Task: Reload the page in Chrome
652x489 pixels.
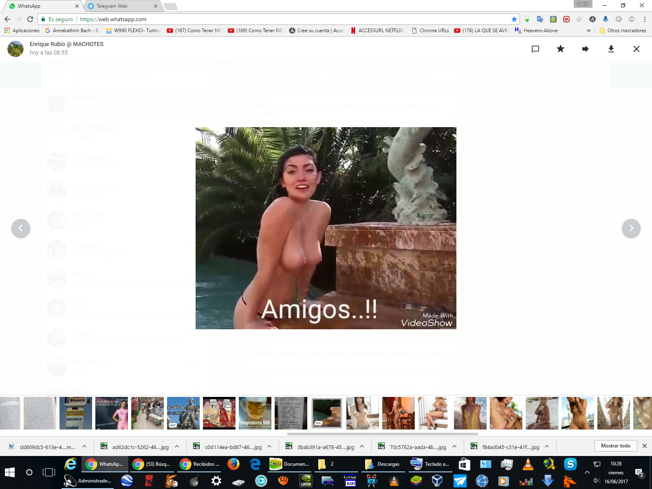Action: coord(30,19)
